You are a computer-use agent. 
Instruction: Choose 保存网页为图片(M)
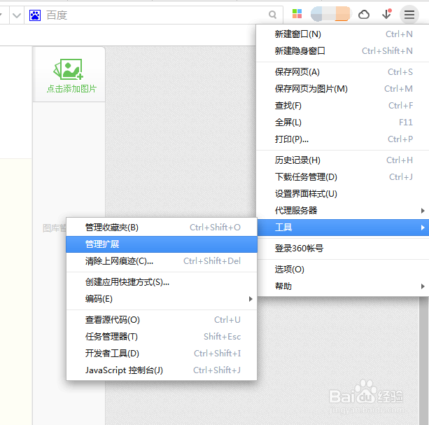[343, 89]
